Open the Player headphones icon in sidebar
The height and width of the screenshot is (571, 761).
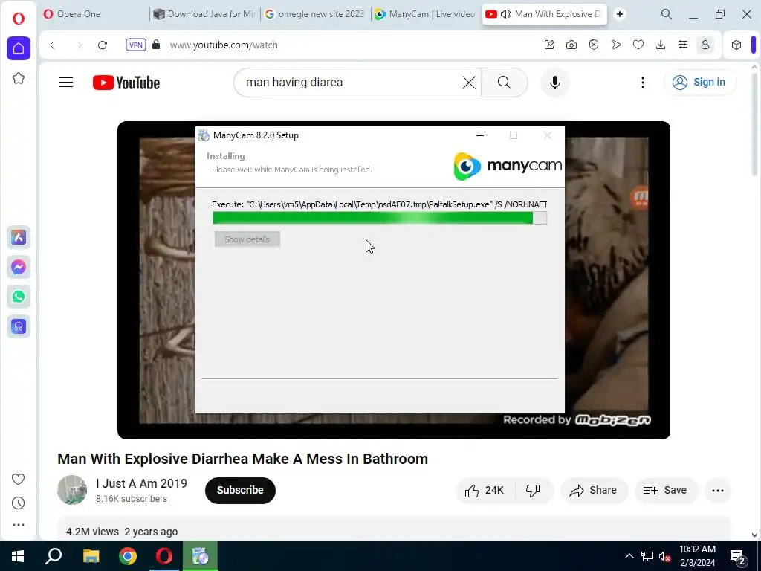tap(19, 326)
